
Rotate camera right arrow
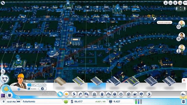point(184,8)
